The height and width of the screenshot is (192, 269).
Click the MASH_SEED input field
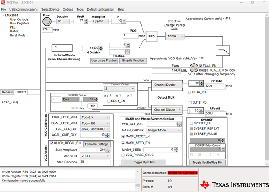tap(159, 150)
